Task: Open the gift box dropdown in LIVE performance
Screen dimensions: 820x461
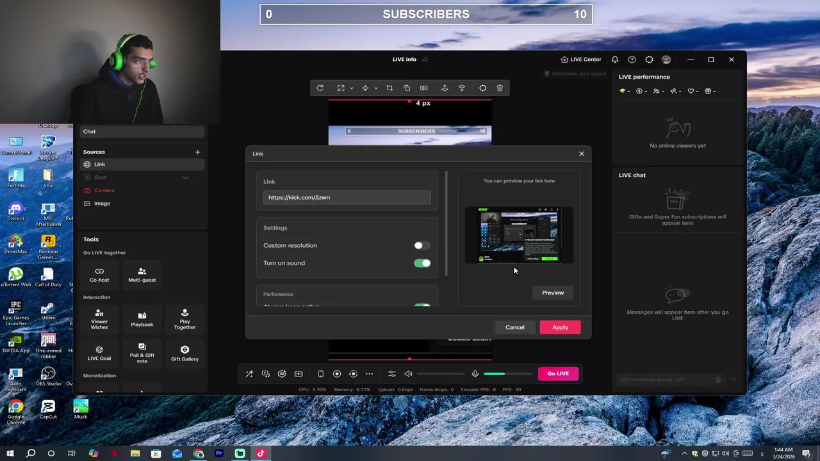Action: 710,92
